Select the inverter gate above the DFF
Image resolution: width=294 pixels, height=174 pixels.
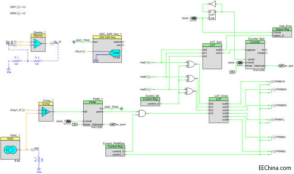(x=213, y=4)
